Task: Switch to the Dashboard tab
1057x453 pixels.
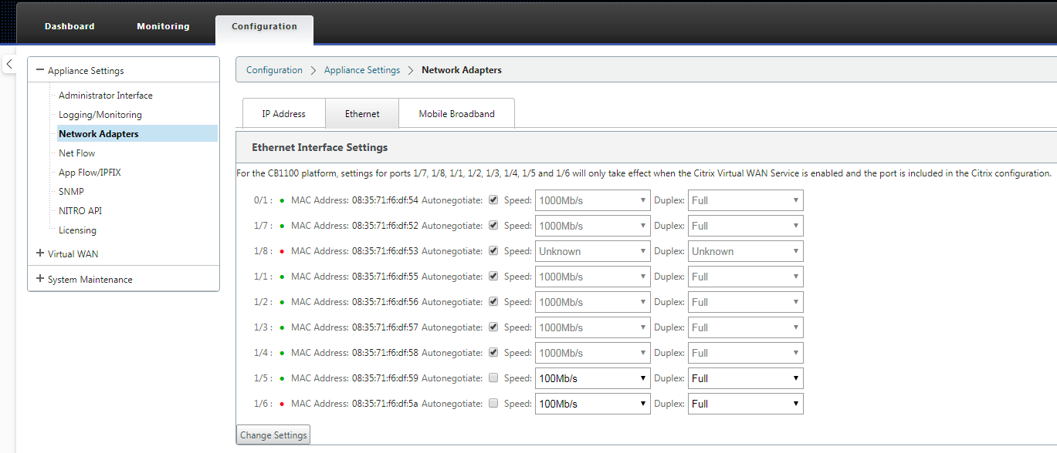Action: [x=69, y=26]
